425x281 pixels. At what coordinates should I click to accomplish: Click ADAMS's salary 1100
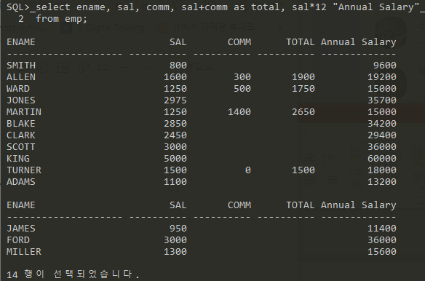175,182
